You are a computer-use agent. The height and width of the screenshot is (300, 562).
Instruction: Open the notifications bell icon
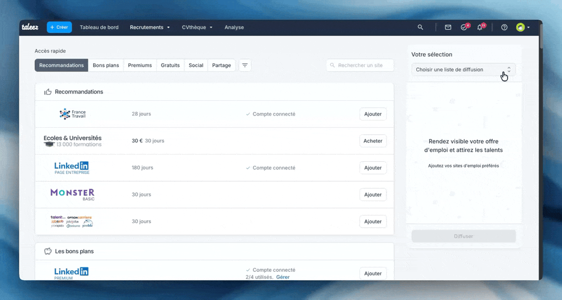pos(481,27)
